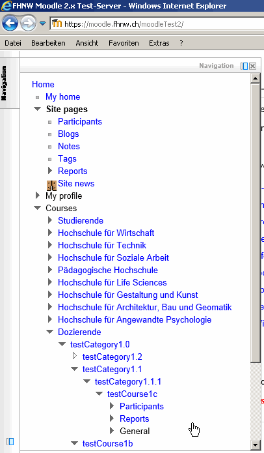Click the dock panel icon at bottom left
This screenshot has width=264, height=453.
coord(10,441)
